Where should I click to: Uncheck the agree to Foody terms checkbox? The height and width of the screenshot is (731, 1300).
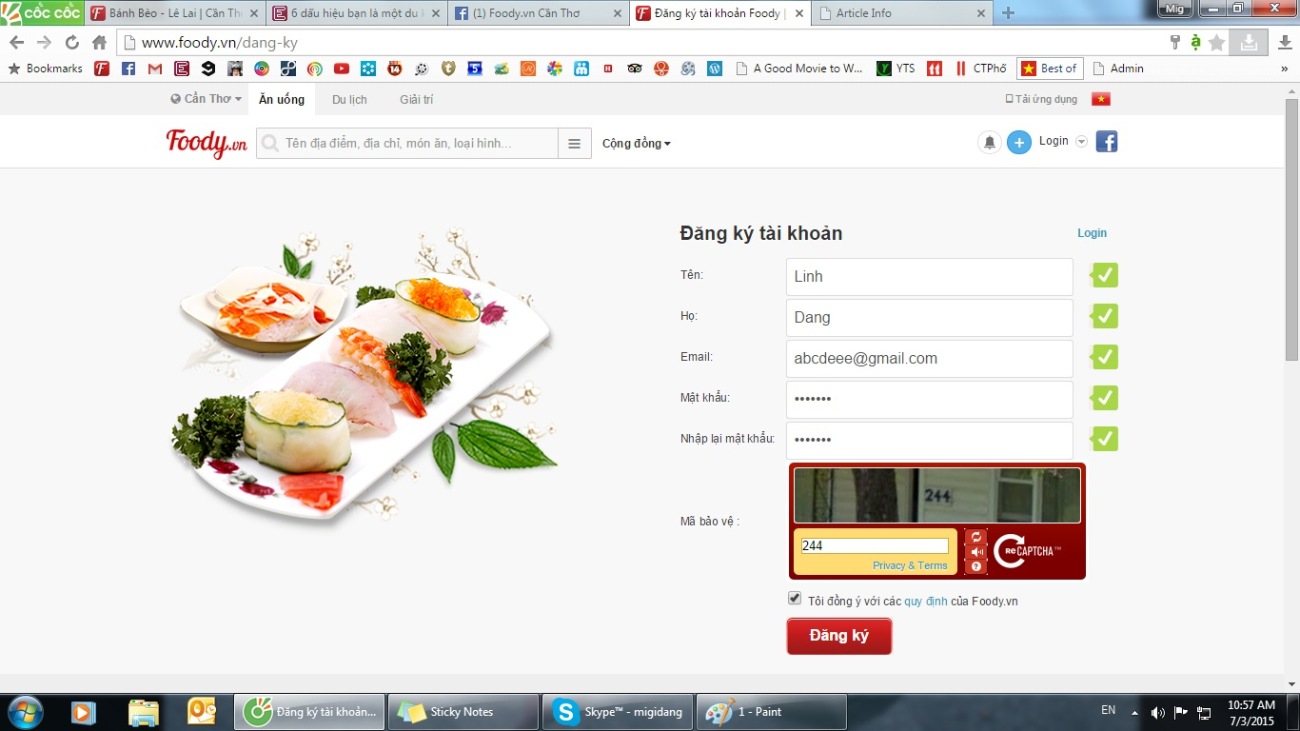tap(795, 599)
